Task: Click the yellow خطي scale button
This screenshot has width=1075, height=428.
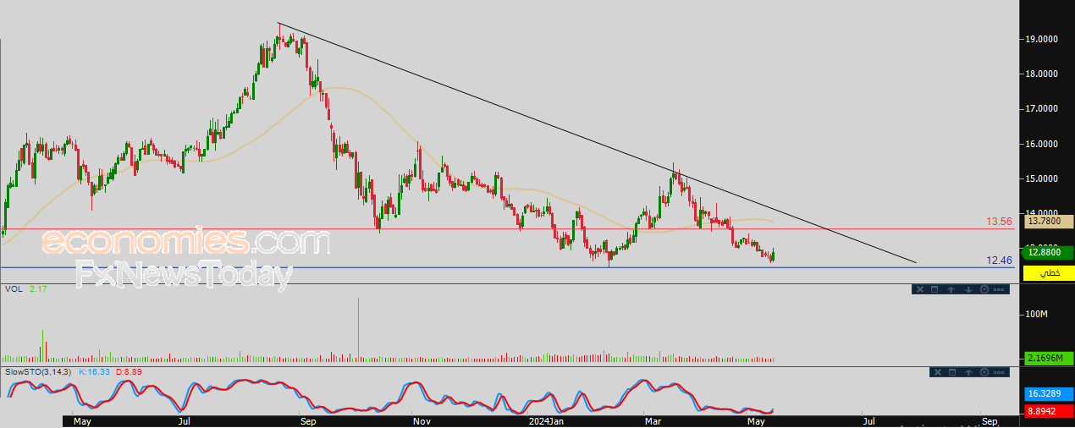Action: [1049, 273]
